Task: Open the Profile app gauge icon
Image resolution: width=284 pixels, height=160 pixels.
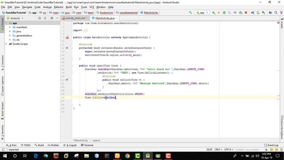Action: tap(235, 12)
